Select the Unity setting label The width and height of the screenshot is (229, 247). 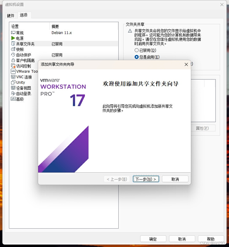[x=21, y=83]
